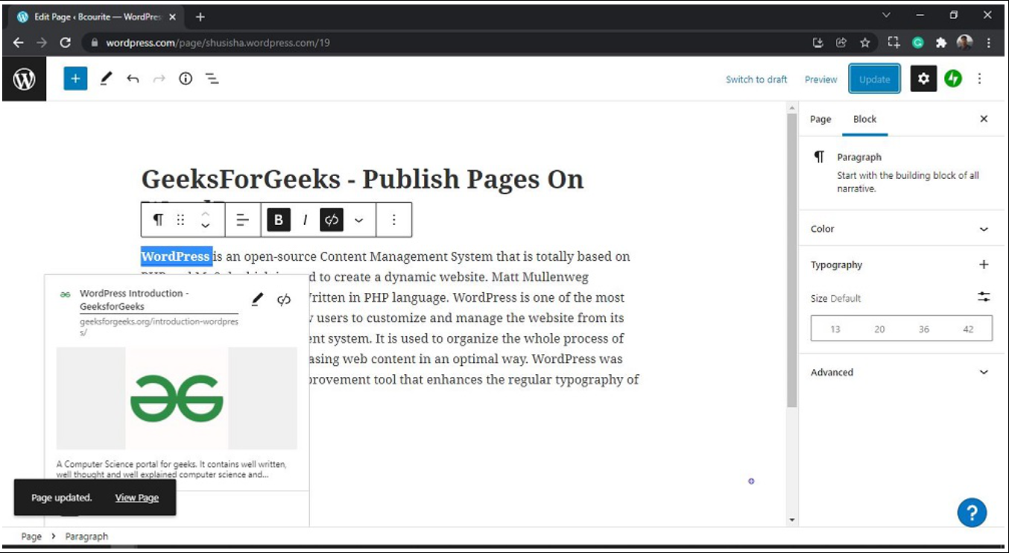Click the share page icon in address bar
Screen dimensions: 1009x553
coord(841,42)
